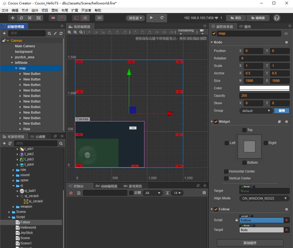Click the refresh preview icon

pos(162,18)
